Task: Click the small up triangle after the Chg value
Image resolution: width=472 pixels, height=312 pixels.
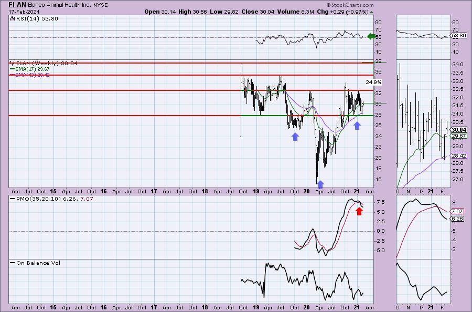Action: [372, 13]
